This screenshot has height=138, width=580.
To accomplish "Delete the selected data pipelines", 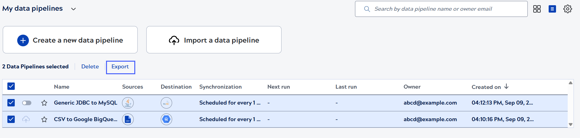I will (x=90, y=67).
